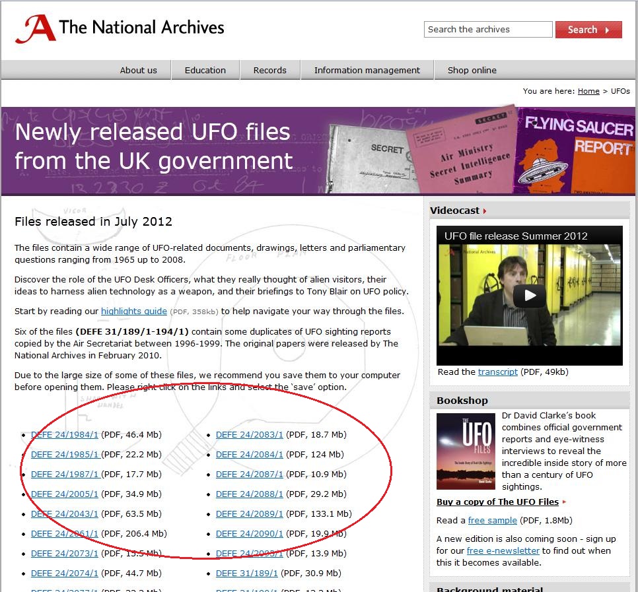Image resolution: width=638 pixels, height=592 pixels.
Task: Download file DEFE 24/1985/1
Action: [65, 454]
